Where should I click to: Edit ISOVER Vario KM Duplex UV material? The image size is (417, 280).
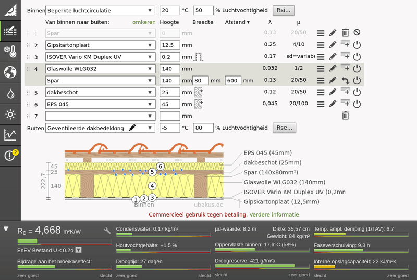333,56
